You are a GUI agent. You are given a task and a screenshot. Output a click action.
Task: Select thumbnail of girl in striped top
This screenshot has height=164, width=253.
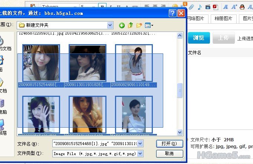pyautogui.click(x=134, y=63)
